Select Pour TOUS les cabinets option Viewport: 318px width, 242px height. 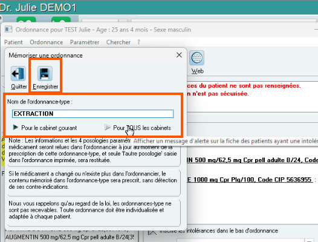(138, 128)
